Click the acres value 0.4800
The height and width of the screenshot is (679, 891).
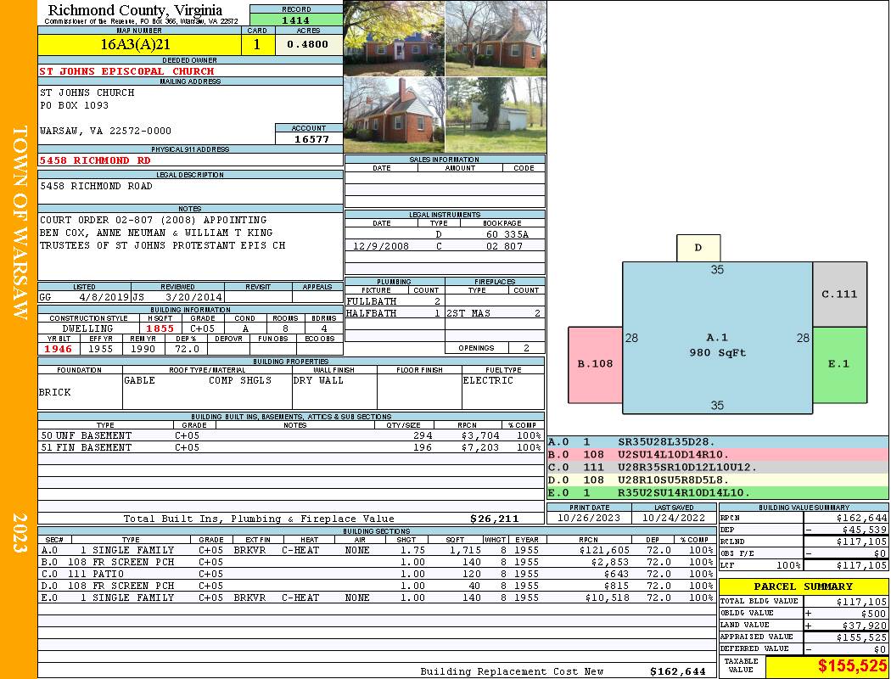click(x=308, y=44)
